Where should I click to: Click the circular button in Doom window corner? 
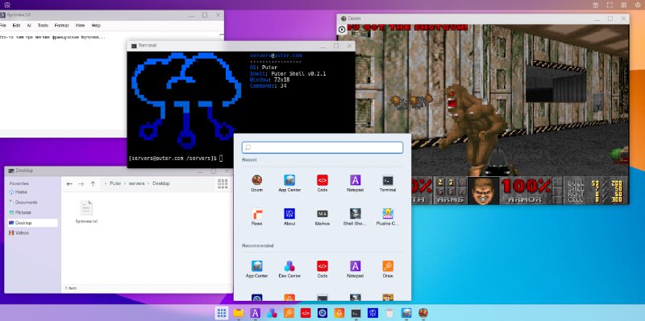tap(342, 30)
